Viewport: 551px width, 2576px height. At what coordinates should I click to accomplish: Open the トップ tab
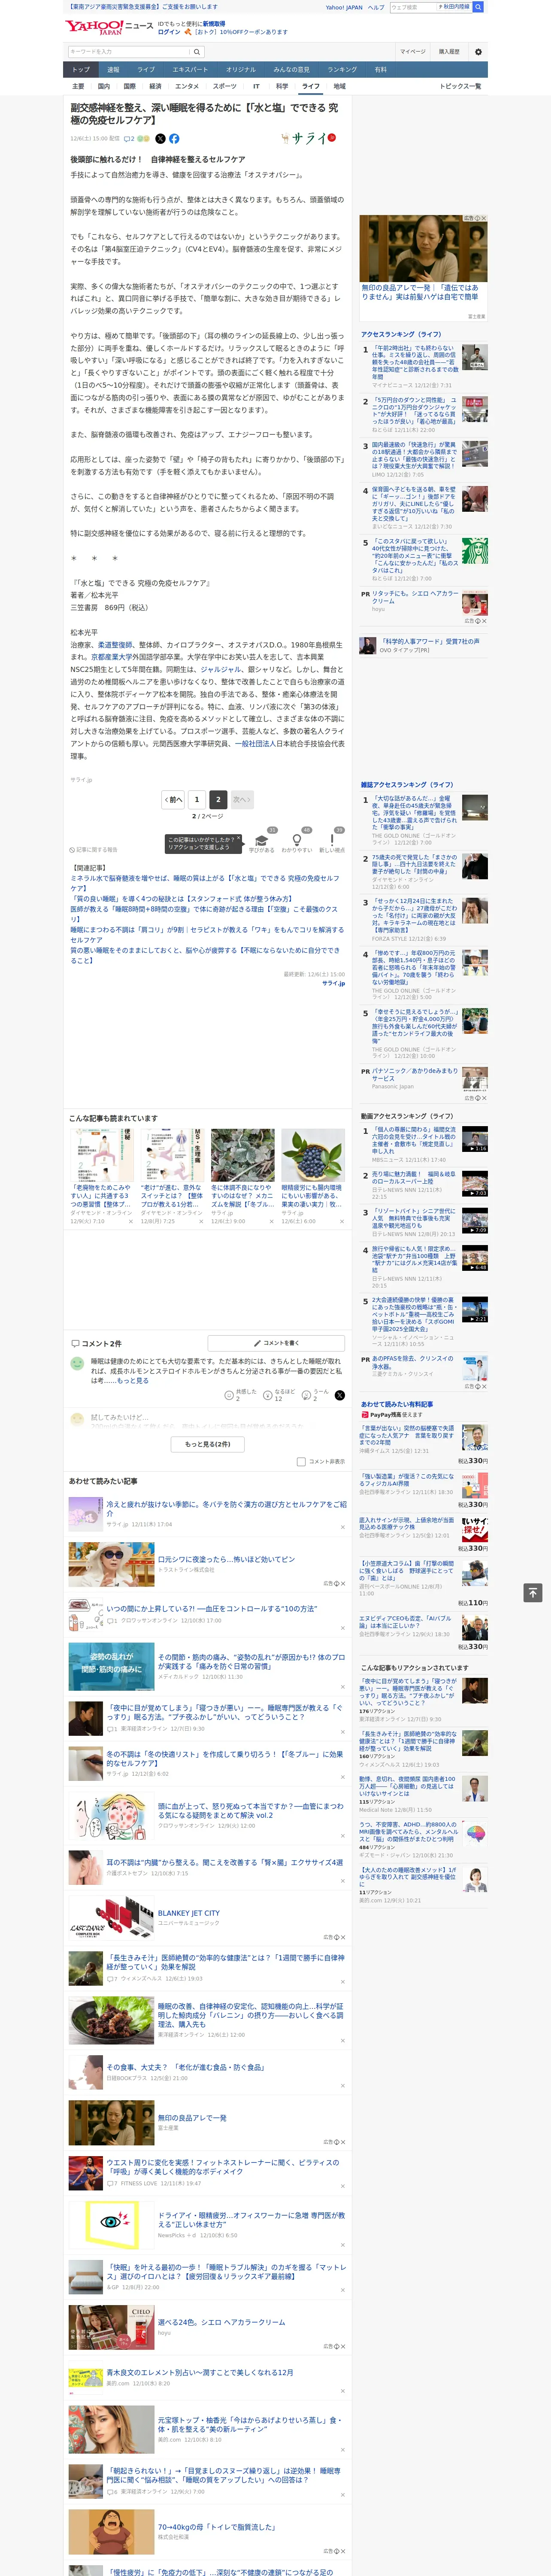click(x=81, y=69)
